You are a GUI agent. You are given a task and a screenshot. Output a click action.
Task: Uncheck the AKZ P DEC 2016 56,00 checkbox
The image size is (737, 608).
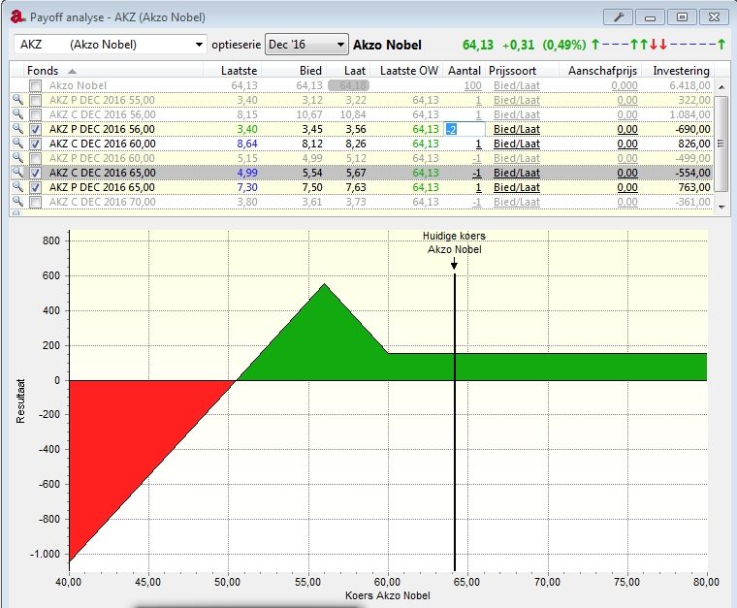point(36,129)
